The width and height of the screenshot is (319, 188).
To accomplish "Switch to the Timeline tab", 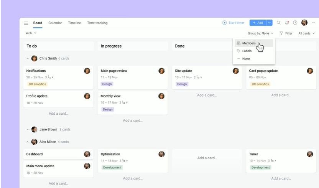I will coord(74,23).
